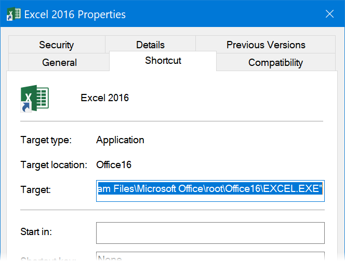The width and height of the screenshot is (345, 261).
Task: Click the Excel icon in the title bar
Action: click(14, 14)
